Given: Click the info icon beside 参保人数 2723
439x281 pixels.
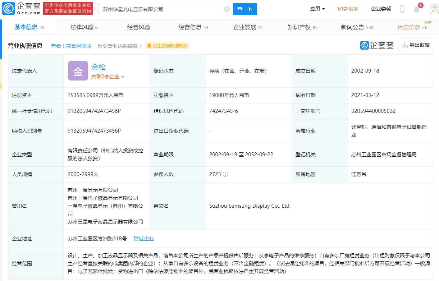Looking at the screenshot, I should click(225, 174).
